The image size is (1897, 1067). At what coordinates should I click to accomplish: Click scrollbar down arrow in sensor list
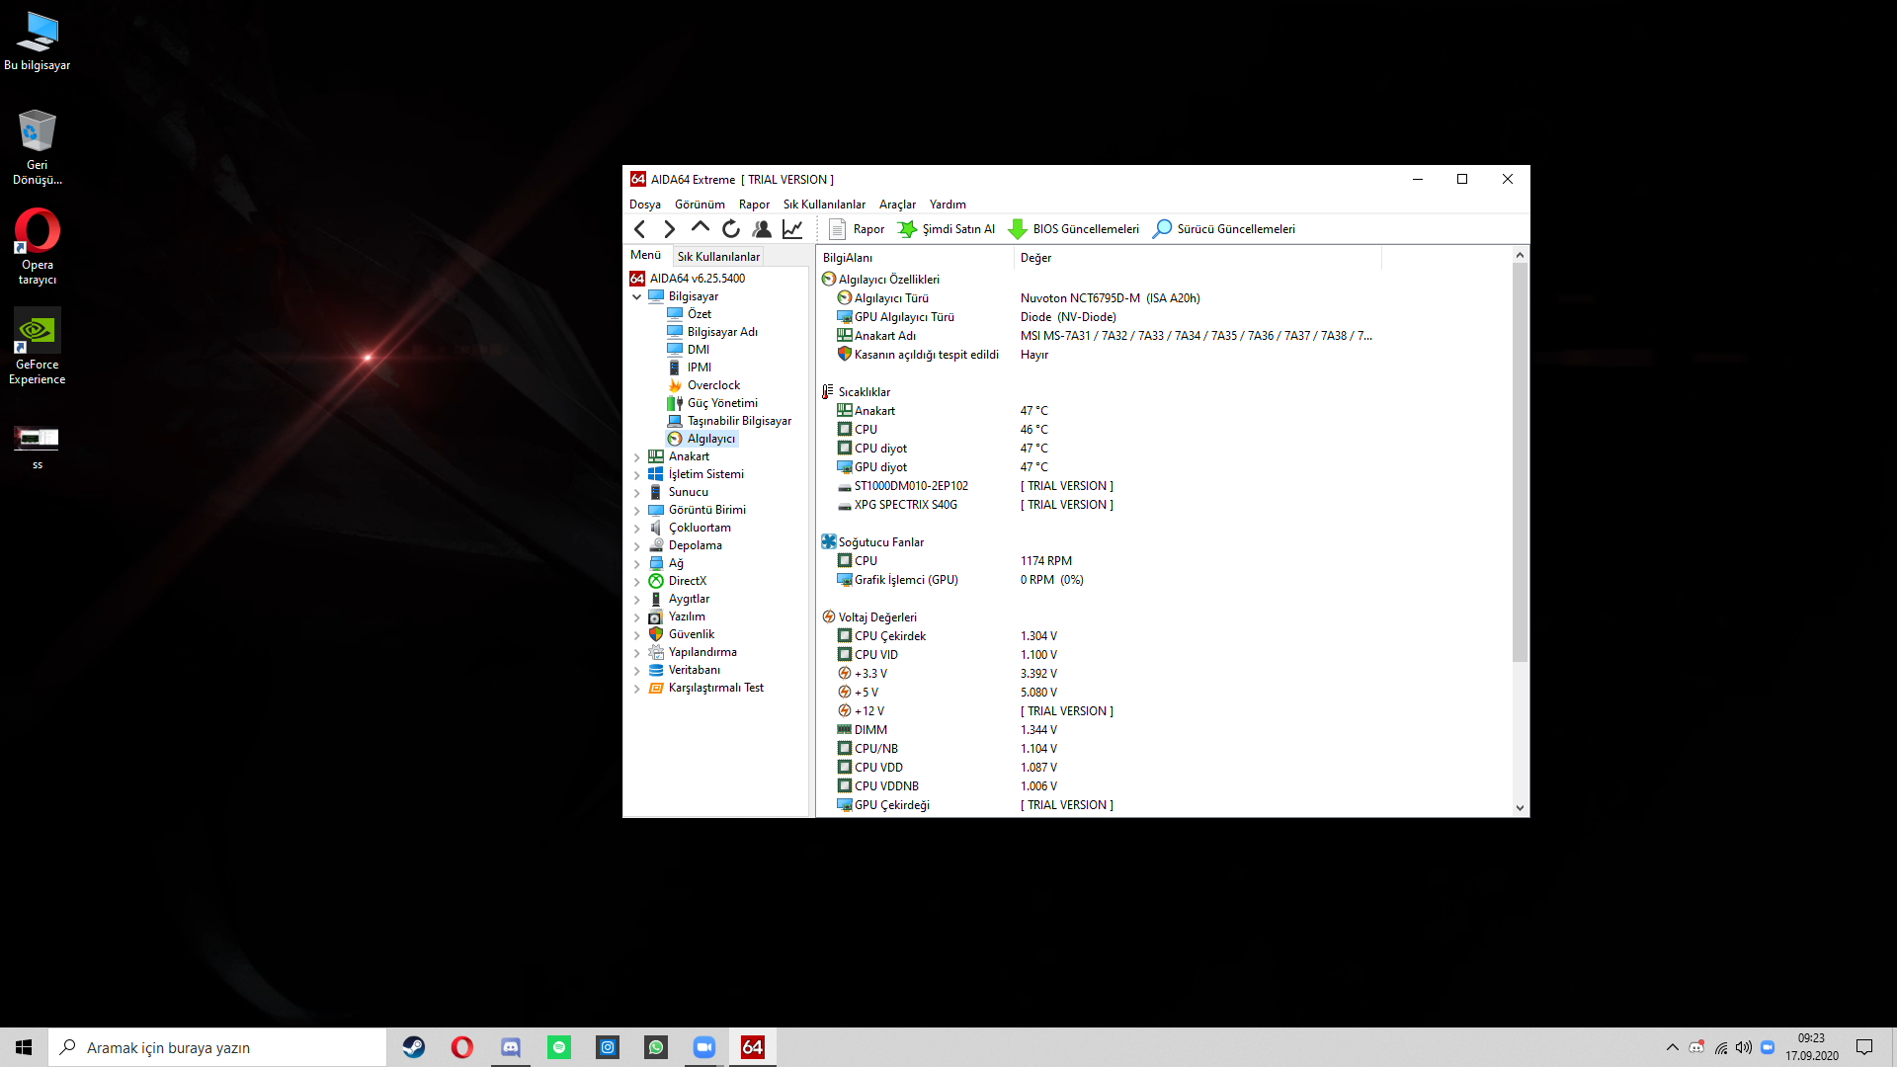1520,807
